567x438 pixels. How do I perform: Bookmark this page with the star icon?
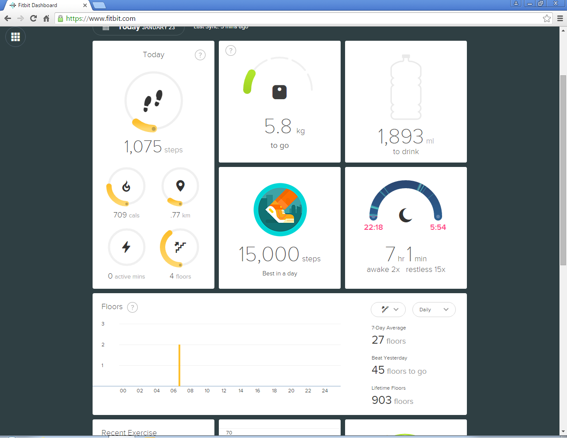point(547,18)
